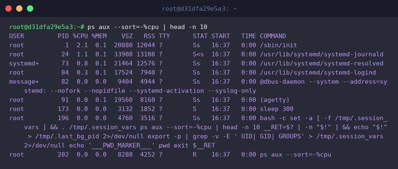Click /usr/lib/systemd/systemd-journald command
Viewport: 398px width, 169px height.
pyautogui.click(x=321, y=54)
